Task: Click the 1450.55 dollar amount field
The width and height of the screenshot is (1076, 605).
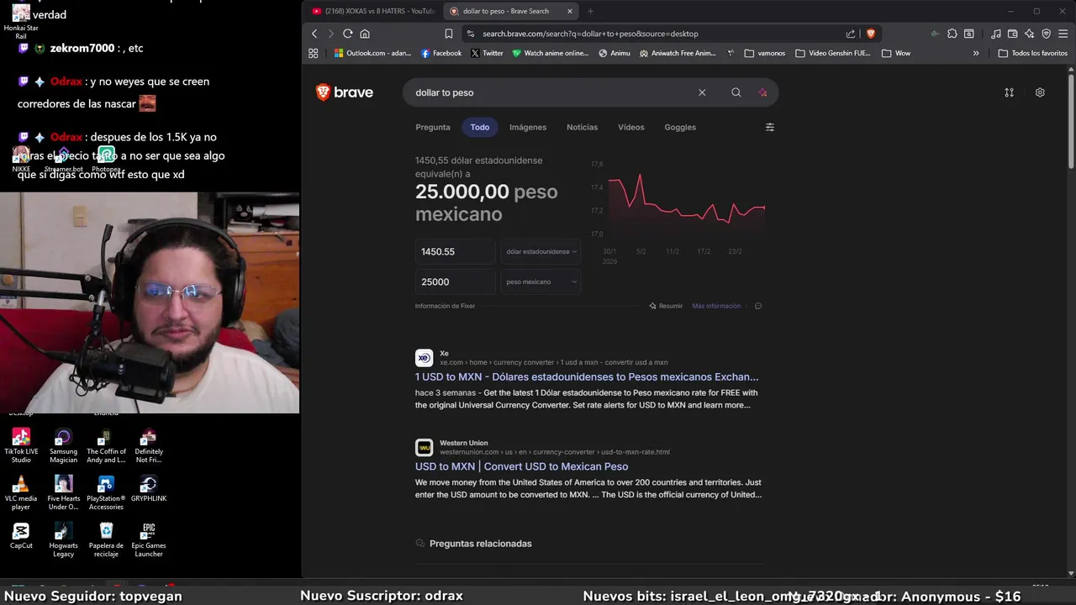Action: 455,251
